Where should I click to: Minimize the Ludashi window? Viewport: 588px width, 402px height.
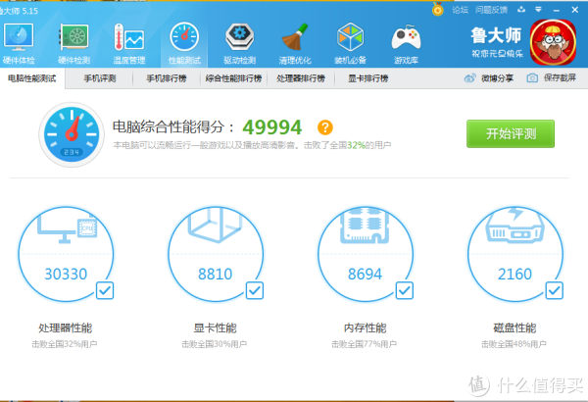click(556, 10)
